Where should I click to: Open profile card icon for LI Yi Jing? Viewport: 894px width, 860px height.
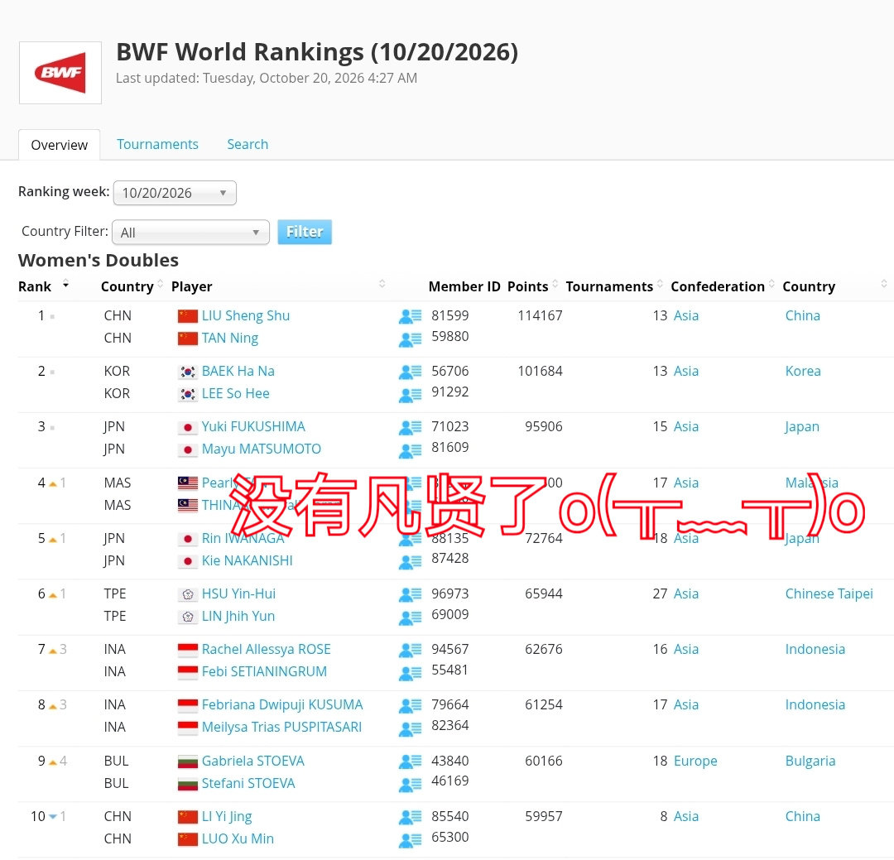click(410, 817)
